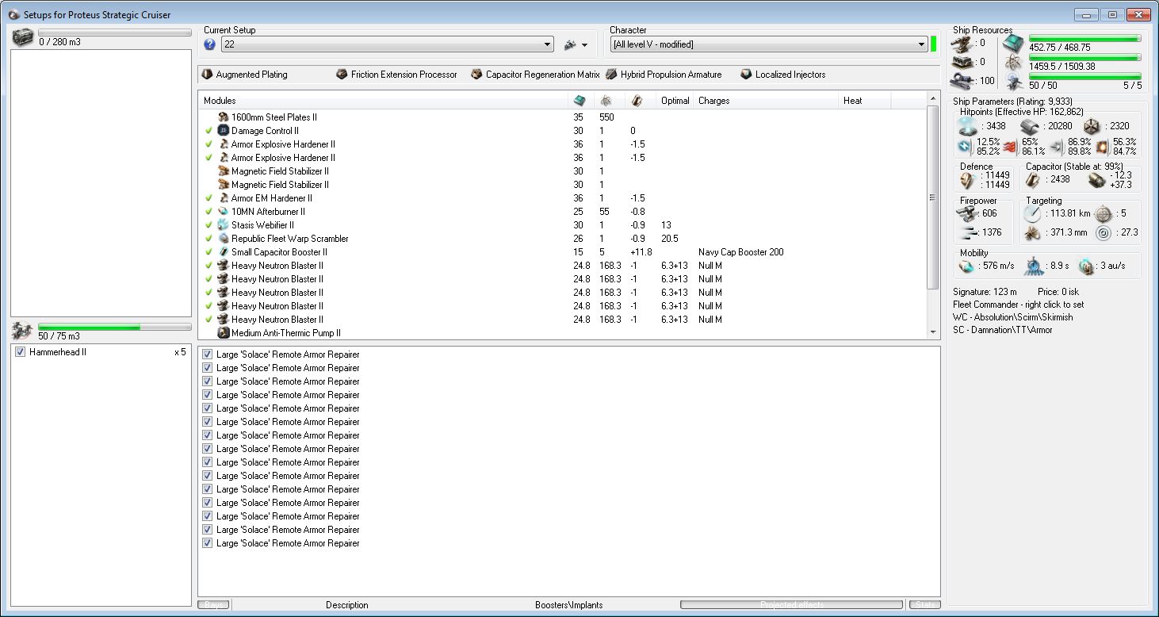Click the armor hitpoints icon showing 20280
Image resolution: width=1159 pixels, height=617 pixels.
pyautogui.click(x=1030, y=126)
